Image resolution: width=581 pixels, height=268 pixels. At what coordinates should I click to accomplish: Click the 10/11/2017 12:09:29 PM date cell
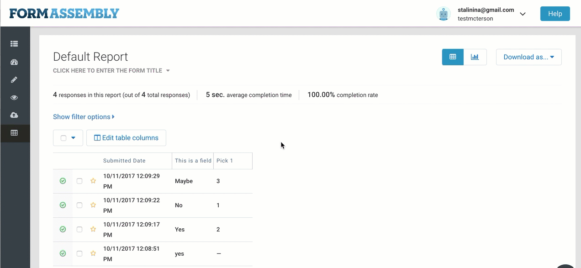[132, 181]
